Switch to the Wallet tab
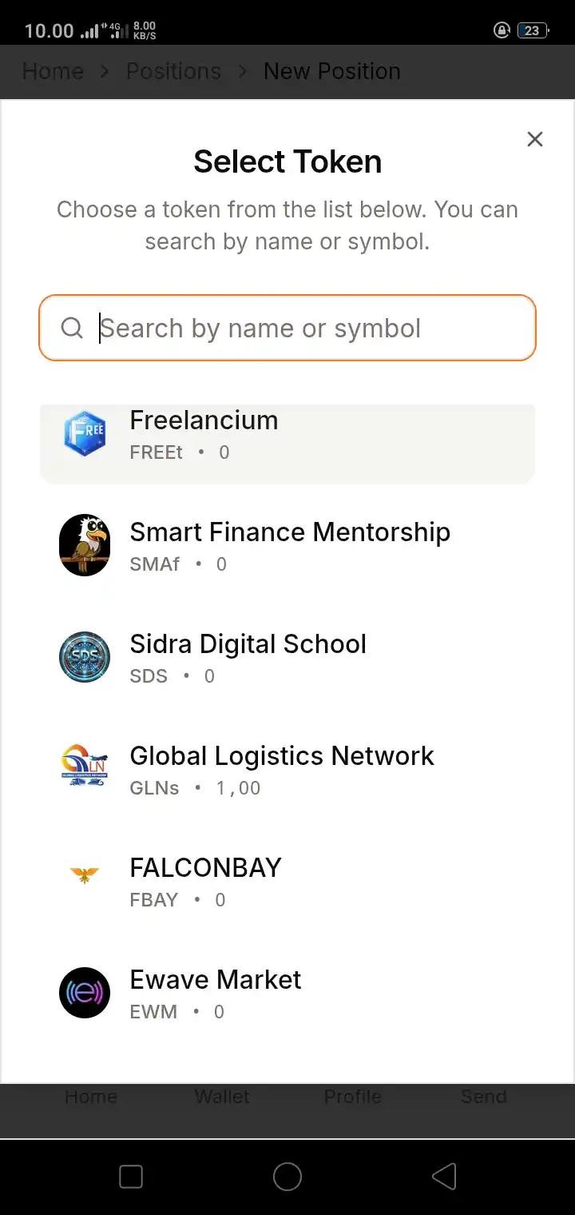 tap(222, 1097)
